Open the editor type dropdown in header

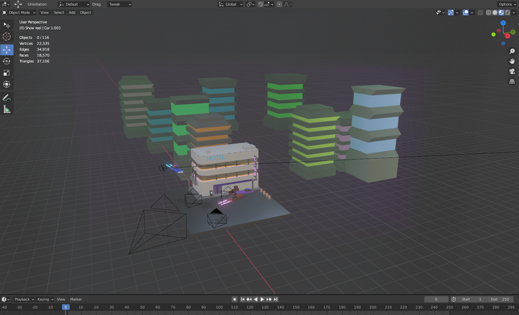click(5, 4)
